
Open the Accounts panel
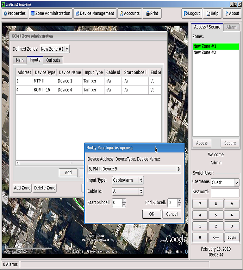click(130, 13)
